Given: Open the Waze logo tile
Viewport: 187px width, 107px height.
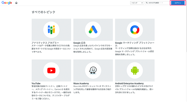Looking at the screenshot, I should (x=93, y=71).
